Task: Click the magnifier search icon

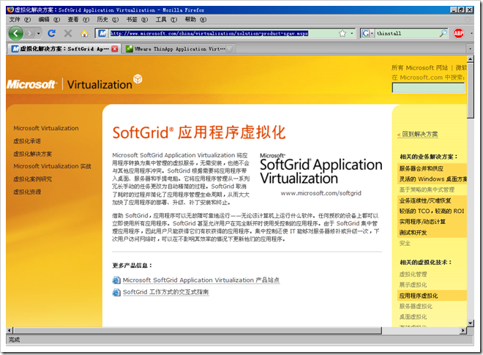Action: click(x=443, y=33)
